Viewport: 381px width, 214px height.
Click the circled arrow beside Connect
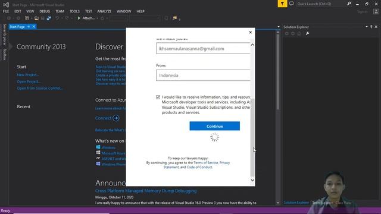coord(116,118)
